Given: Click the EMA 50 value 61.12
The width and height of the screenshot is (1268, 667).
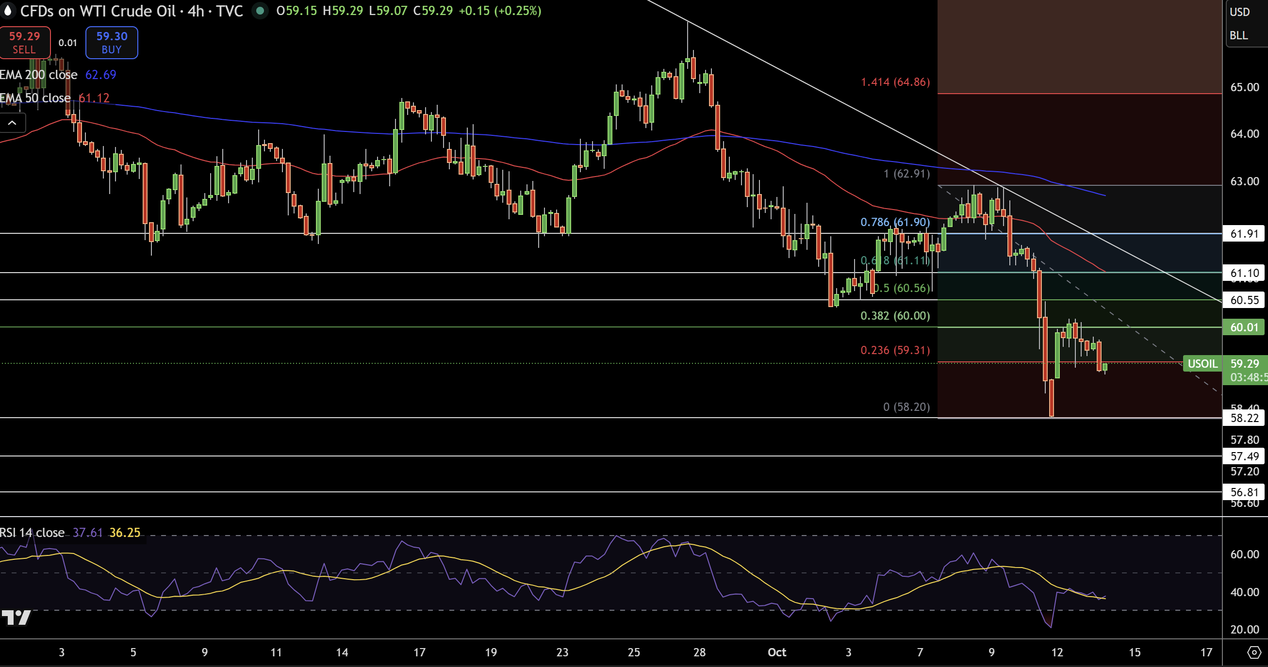Looking at the screenshot, I should (x=94, y=98).
